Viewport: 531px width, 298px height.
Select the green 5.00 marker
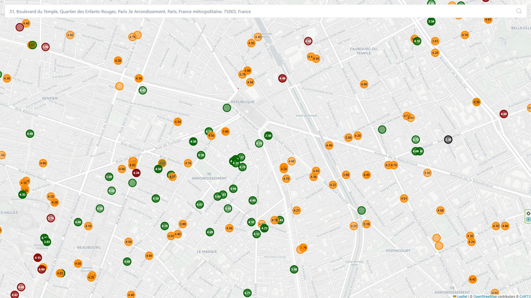109,177
